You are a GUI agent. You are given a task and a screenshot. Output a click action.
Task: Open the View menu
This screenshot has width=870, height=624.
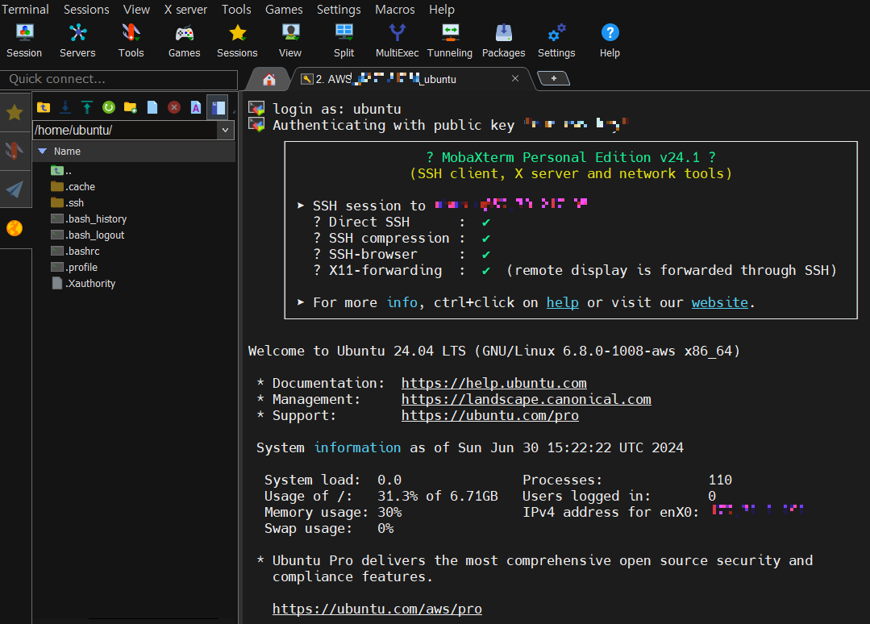(x=136, y=10)
